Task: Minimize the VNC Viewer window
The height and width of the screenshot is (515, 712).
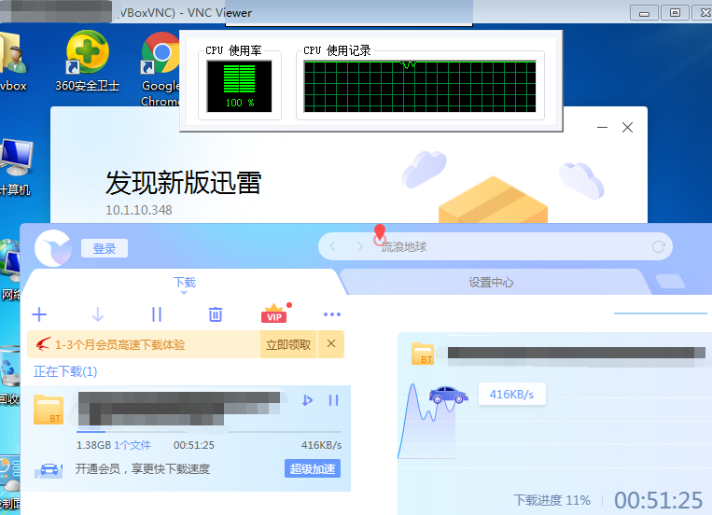Action: [x=644, y=13]
